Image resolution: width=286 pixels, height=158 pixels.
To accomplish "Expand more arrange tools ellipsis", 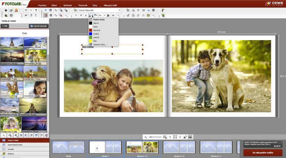I will 66,16.
